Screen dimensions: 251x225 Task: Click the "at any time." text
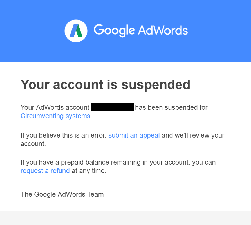[89, 171]
